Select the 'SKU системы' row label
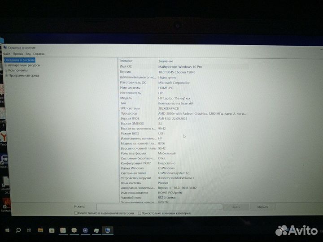 click(x=130, y=108)
